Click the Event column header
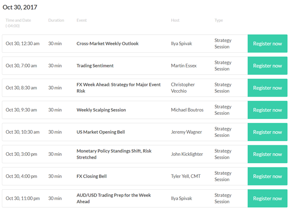 tap(82, 20)
